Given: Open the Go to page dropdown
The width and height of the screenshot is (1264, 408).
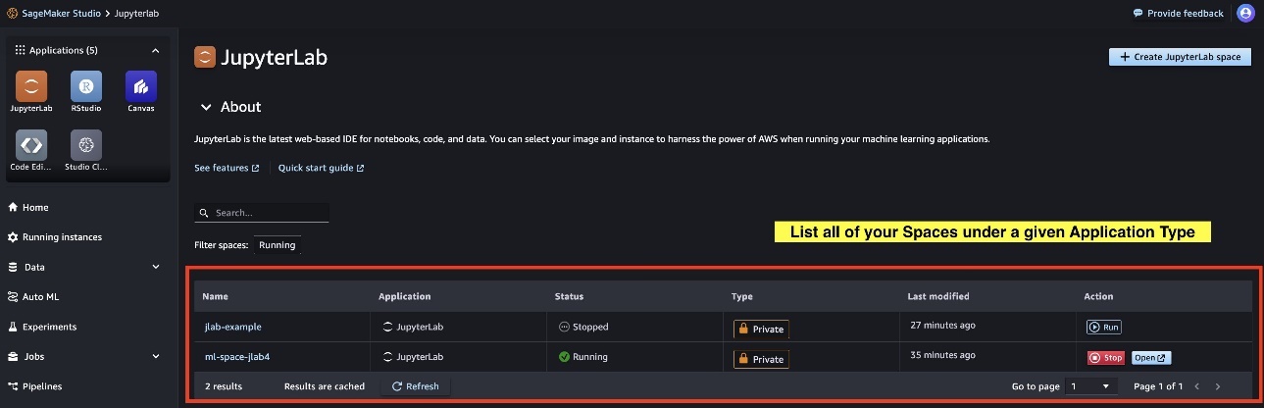Looking at the screenshot, I should click(x=1091, y=386).
